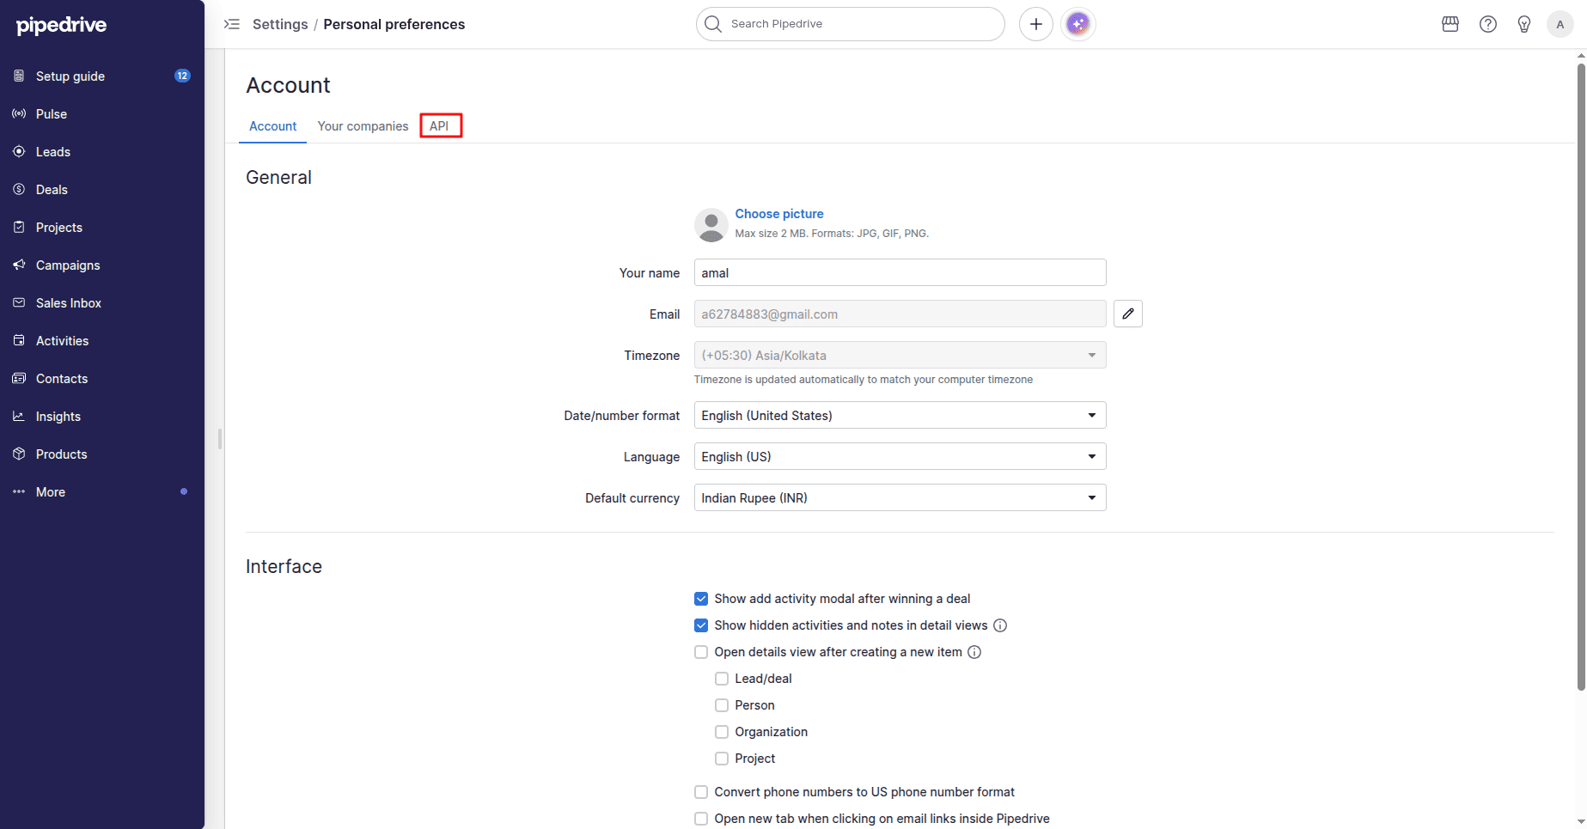Collapse the sidebar navigation toggle icon

point(232,24)
